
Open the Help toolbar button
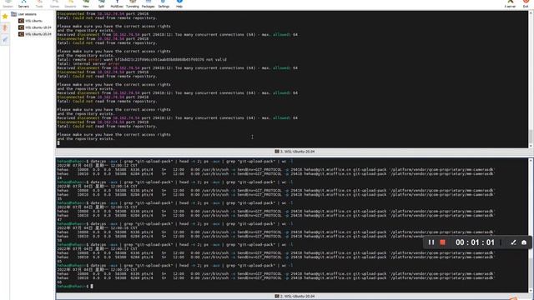(179, 3)
